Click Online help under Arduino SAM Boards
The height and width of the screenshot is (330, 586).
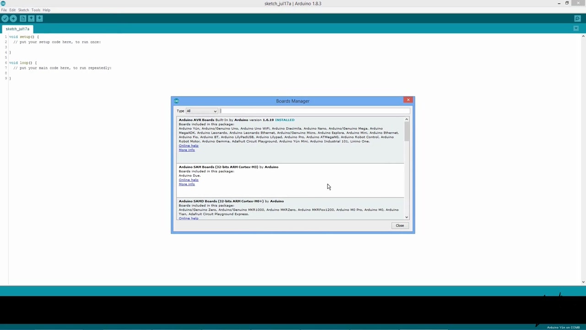[x=188, y=180]
